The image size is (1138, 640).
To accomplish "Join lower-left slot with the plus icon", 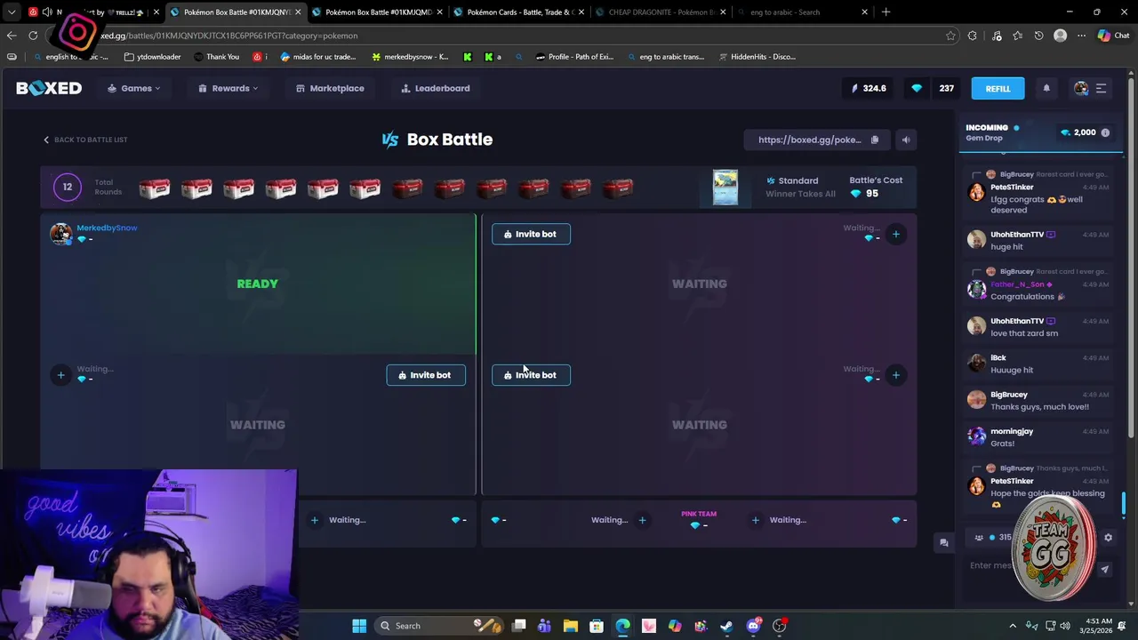I will 60,375.
